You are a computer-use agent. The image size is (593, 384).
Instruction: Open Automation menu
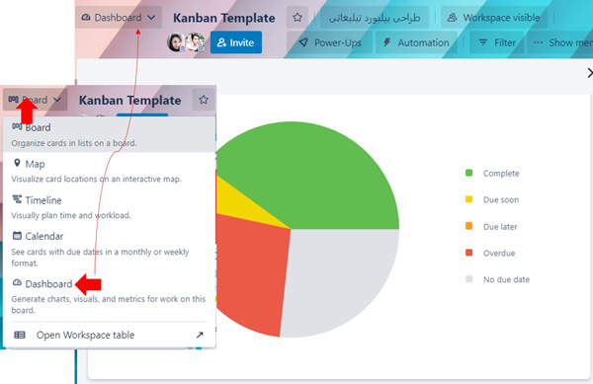(x=416, y=42)
